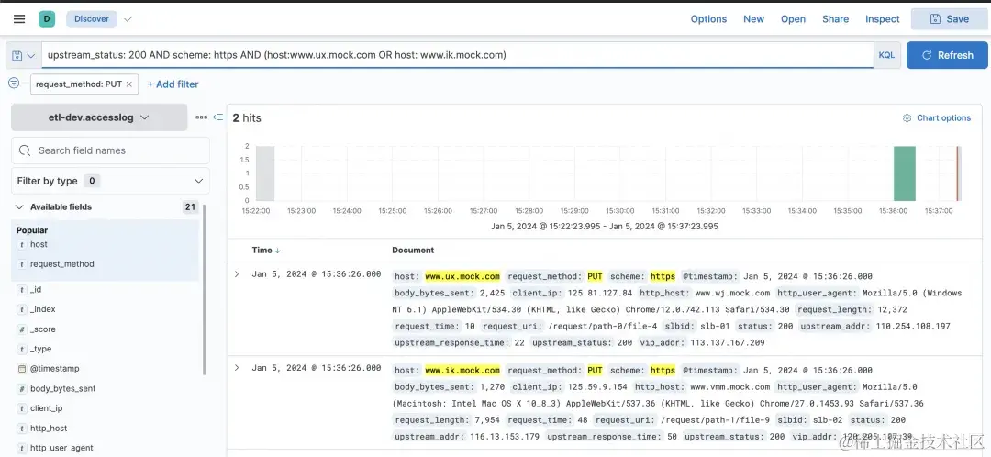Click upstream_addr value 116.13.153.179
Screen dimensions: 991x457
505,437
